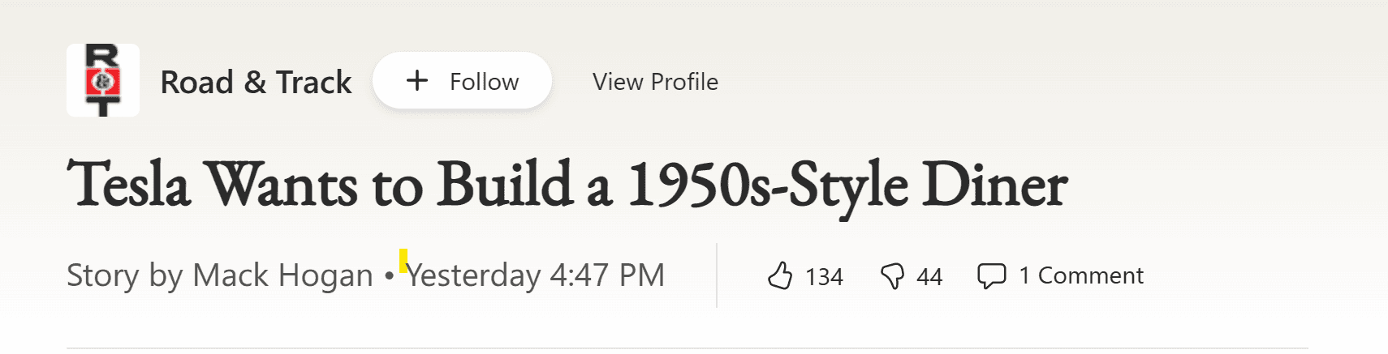Image resolution: width=1388 pixels, height=354 pixels.
Task: Select the author name Mack Hogan
Action: 282,276
